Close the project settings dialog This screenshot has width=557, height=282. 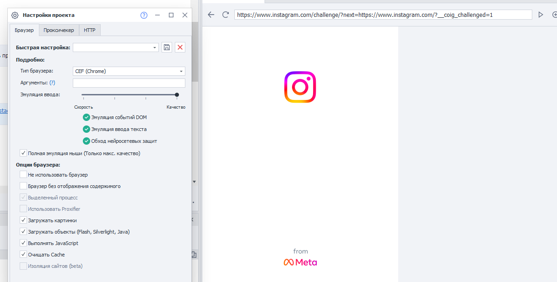[x=185, y=15]
